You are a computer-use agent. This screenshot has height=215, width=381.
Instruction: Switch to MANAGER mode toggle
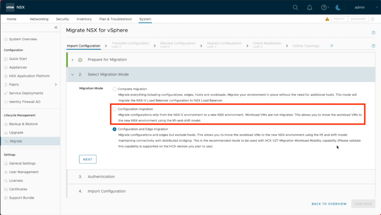358,19
